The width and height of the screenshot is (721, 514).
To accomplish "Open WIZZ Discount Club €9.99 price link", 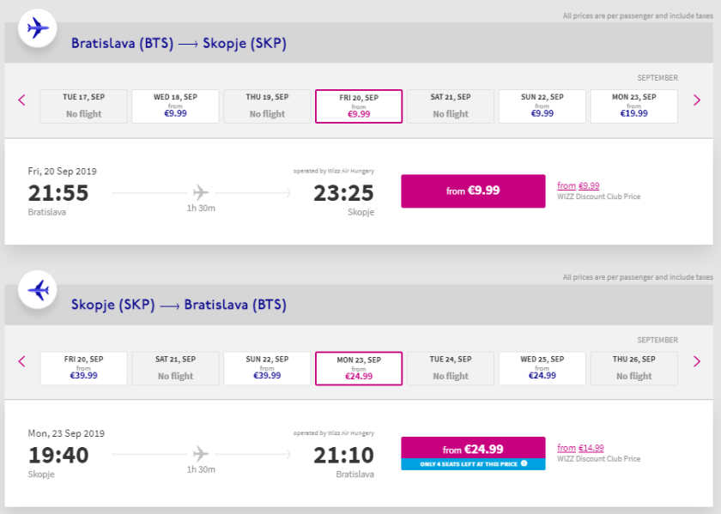I will (x=579, y=185).
